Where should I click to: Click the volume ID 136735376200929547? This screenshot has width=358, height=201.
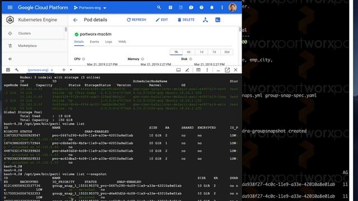pos(22,135)
